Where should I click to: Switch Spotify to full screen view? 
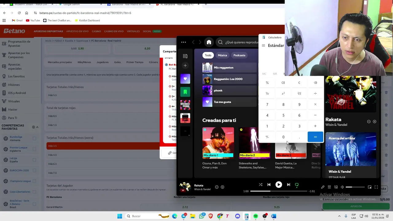(376, 187)
